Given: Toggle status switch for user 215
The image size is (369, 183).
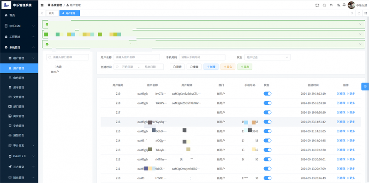Looking at the screenshot, I should [268, 131].
